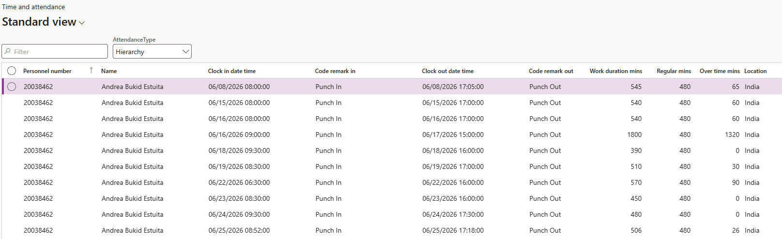This screenshot has height=239, width=782.
Task: Select clock out cell 06/23/2026 16:00:00
Action: 453,198
